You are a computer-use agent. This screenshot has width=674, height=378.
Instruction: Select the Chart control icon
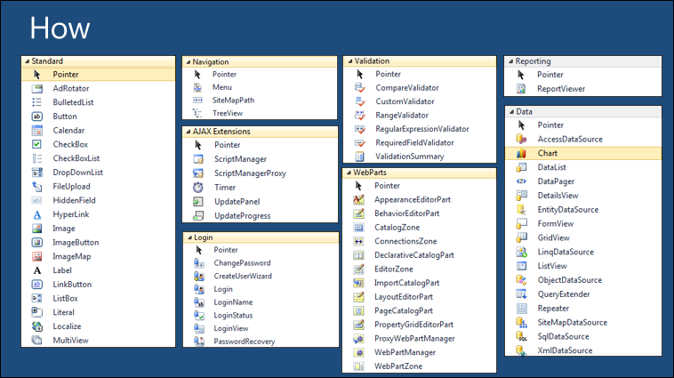click(522, 153)
